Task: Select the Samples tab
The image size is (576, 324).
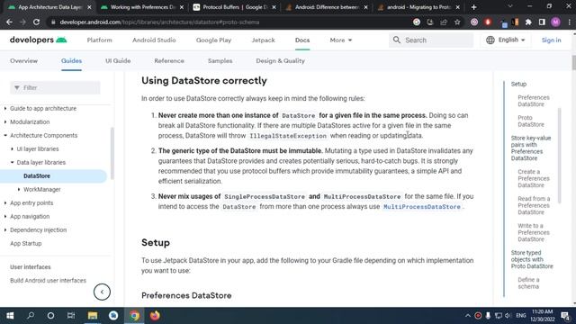Action: click(220, 61)
